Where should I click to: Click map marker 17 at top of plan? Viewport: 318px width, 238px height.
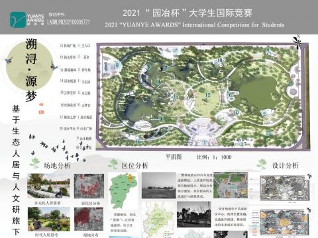point(175,50)
